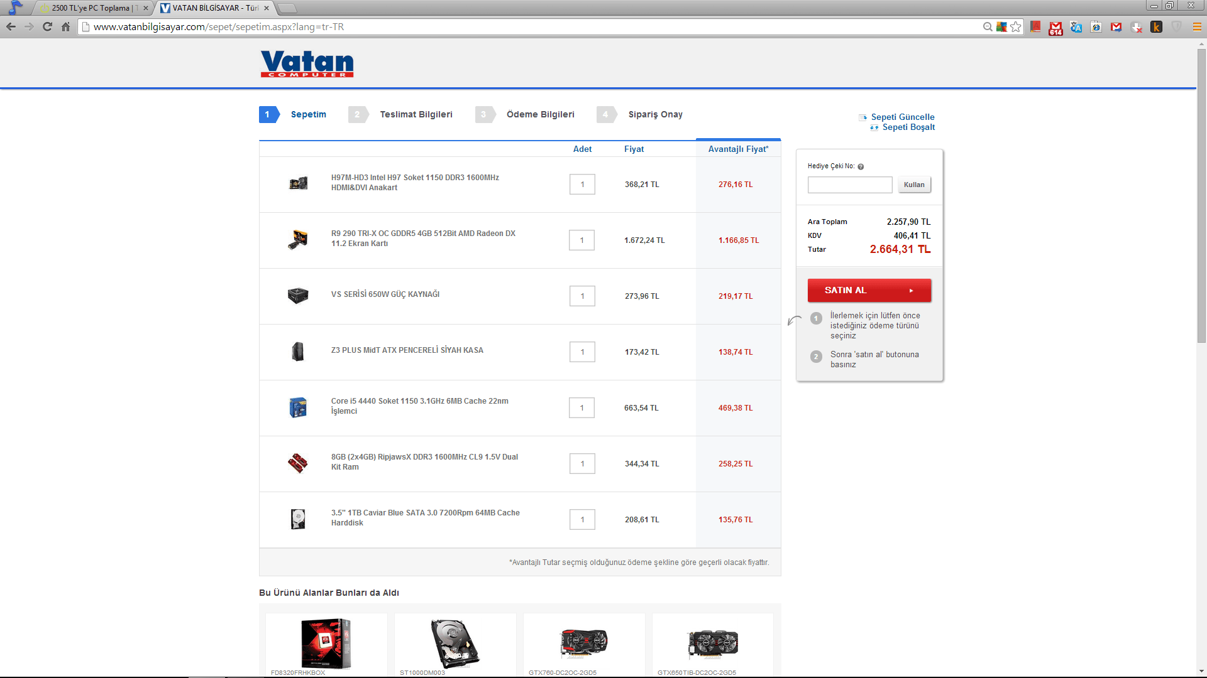The width and height of the screenshot is (1207, 678).
Task: Open the Google Translate extension
Action: pos(1076,27)
